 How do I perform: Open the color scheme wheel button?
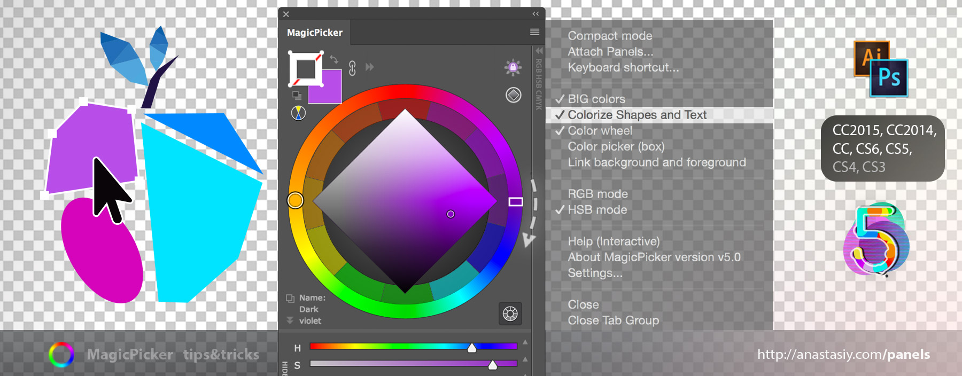coord(510,314)
